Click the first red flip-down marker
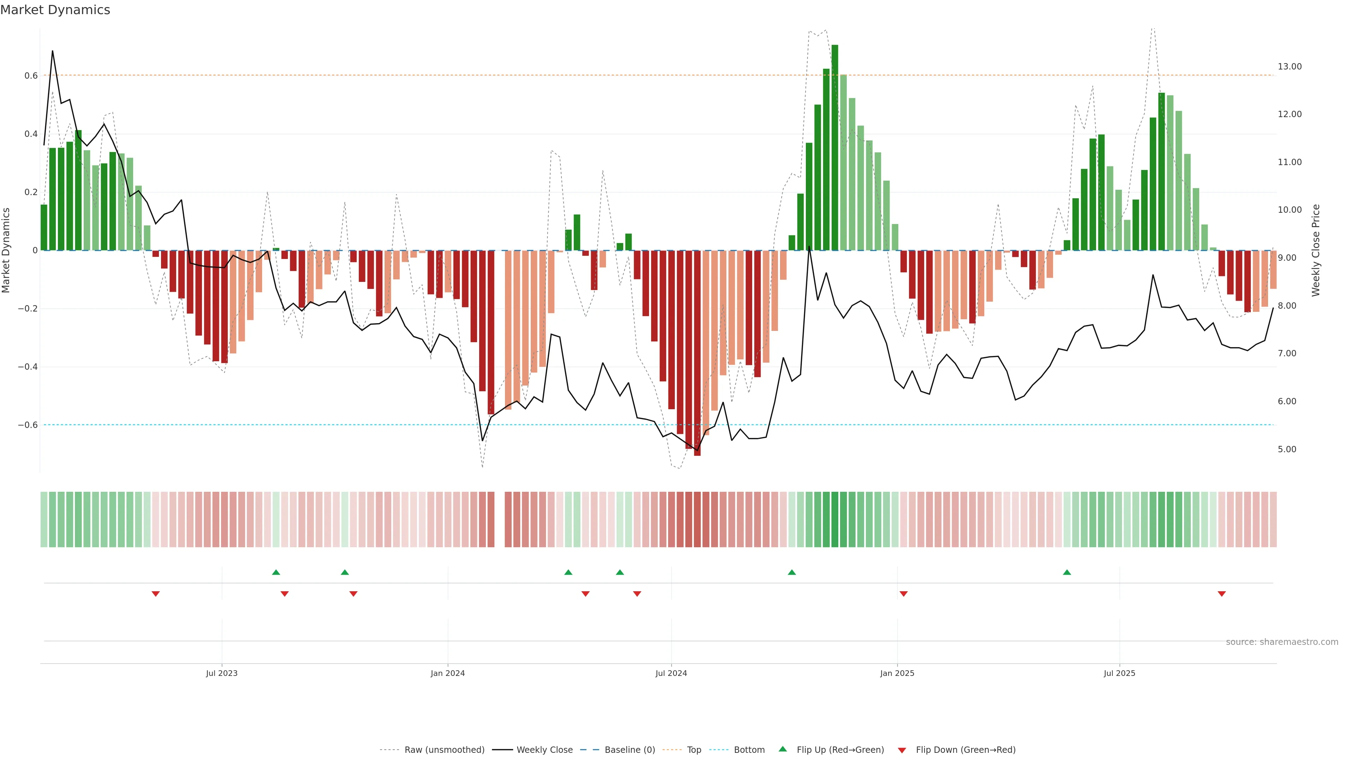Image resolution: width=1356 pixels, height=762 pixels. point(156,594)
